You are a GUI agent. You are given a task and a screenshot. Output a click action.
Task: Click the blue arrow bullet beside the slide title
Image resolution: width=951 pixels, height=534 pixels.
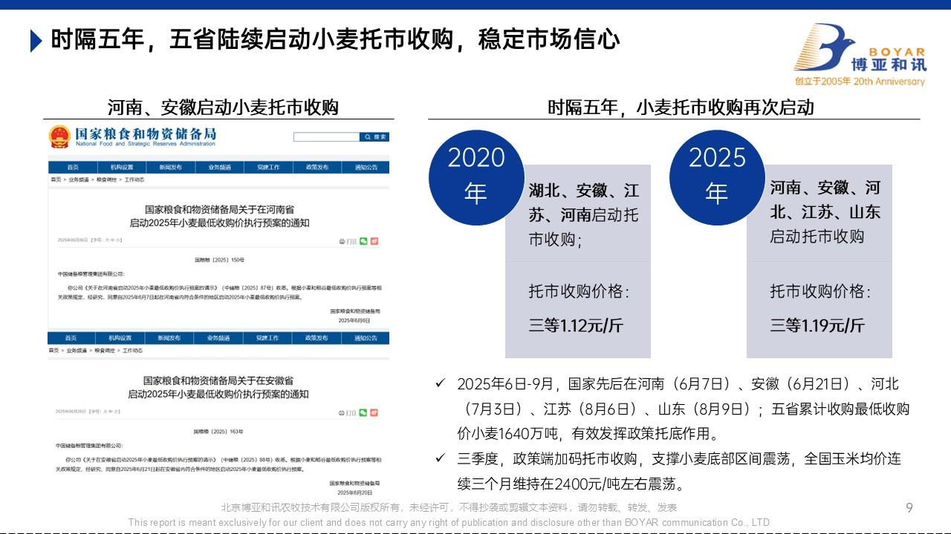point(36,40)
